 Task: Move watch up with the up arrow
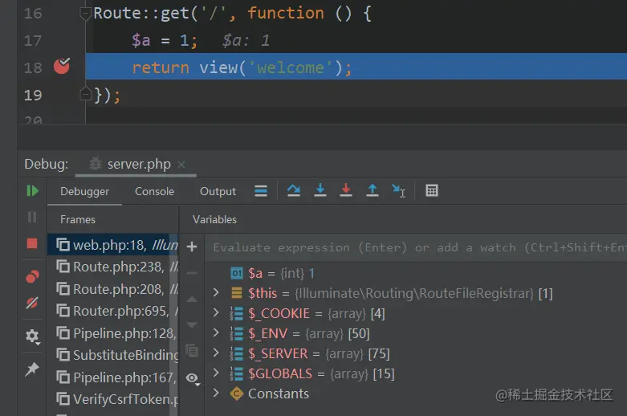(x=192, y=300)
